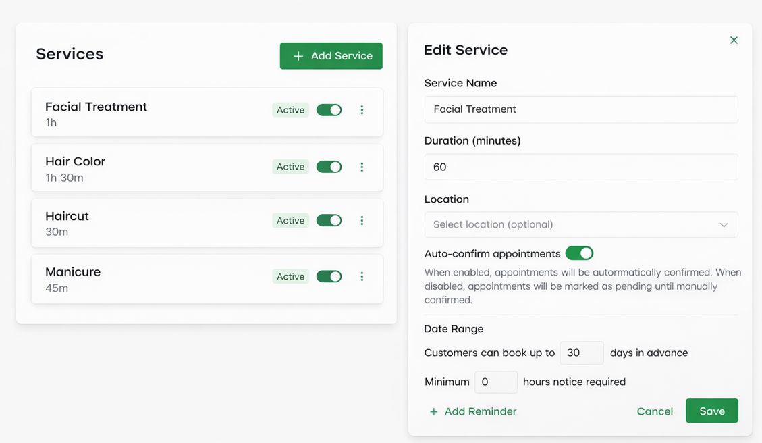Disable the Manicure active switch
This screenshot has height=443, width=762.
tap(329, 276)
